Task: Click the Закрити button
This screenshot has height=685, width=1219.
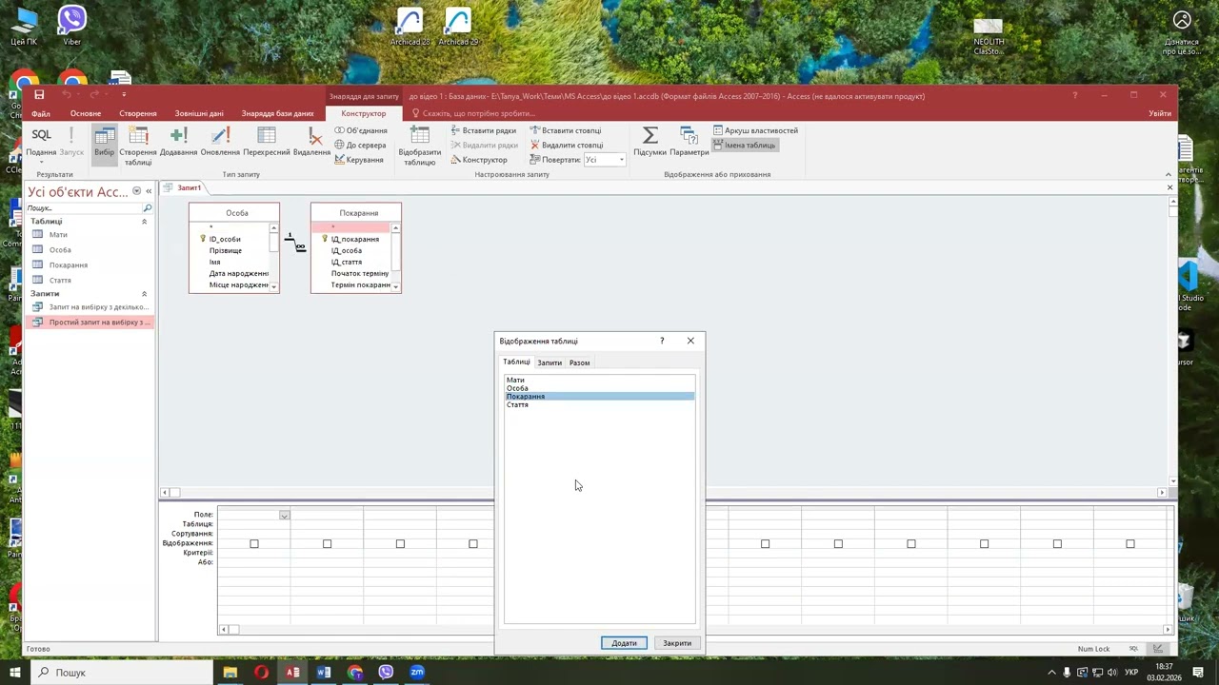Action: click(677, 643)
